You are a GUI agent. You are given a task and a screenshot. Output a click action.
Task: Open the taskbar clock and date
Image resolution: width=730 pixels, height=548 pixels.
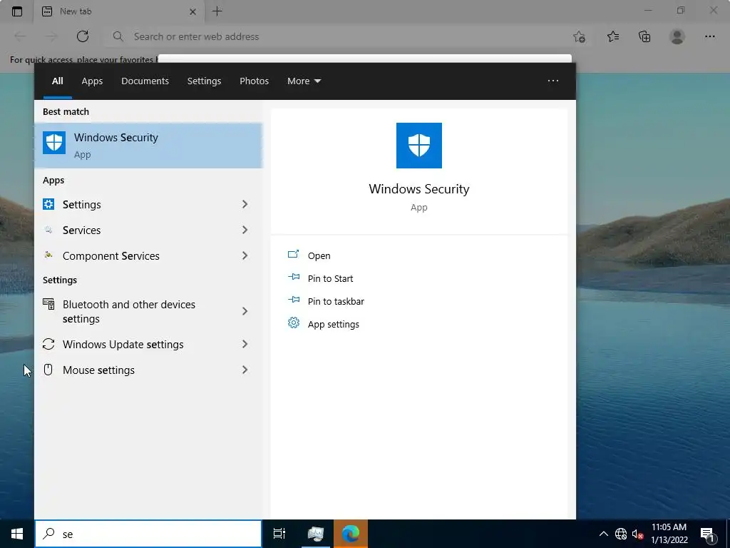(669, 534)
